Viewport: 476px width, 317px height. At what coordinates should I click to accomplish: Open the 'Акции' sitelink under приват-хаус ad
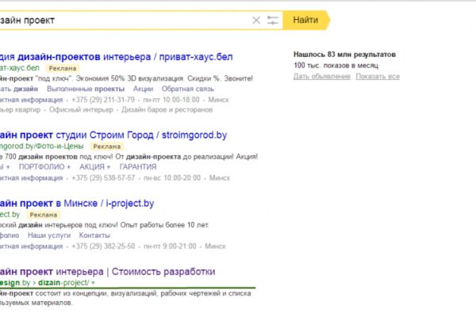click(x=143, y=89)
